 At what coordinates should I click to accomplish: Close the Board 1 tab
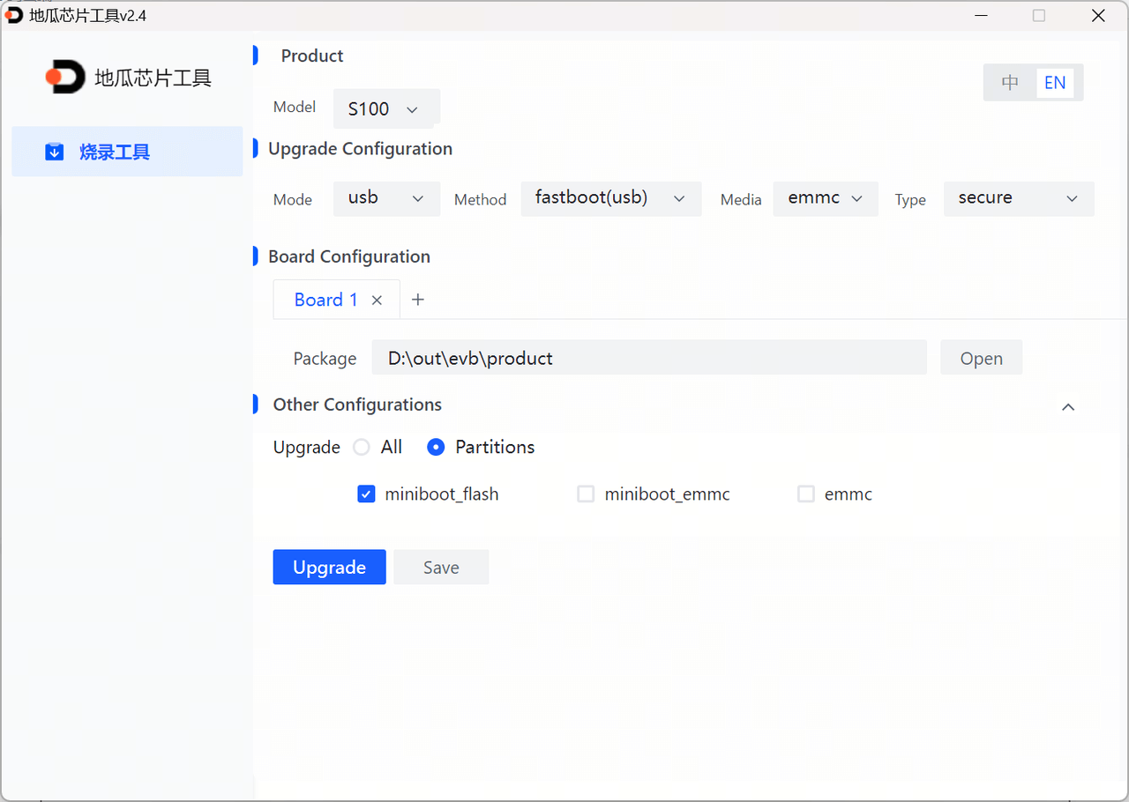point(377,301)
